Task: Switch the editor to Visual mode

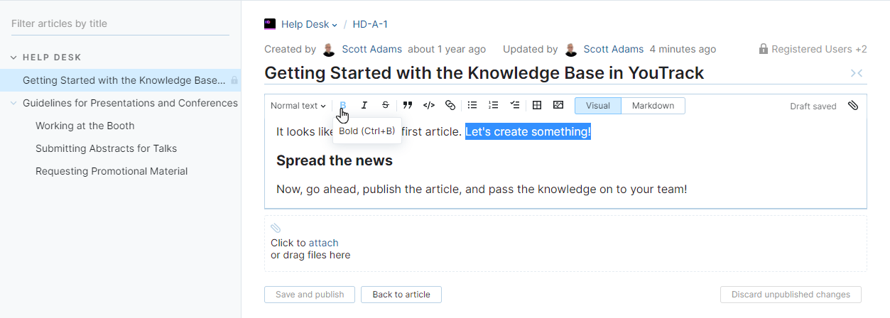Action: [597, 106]
